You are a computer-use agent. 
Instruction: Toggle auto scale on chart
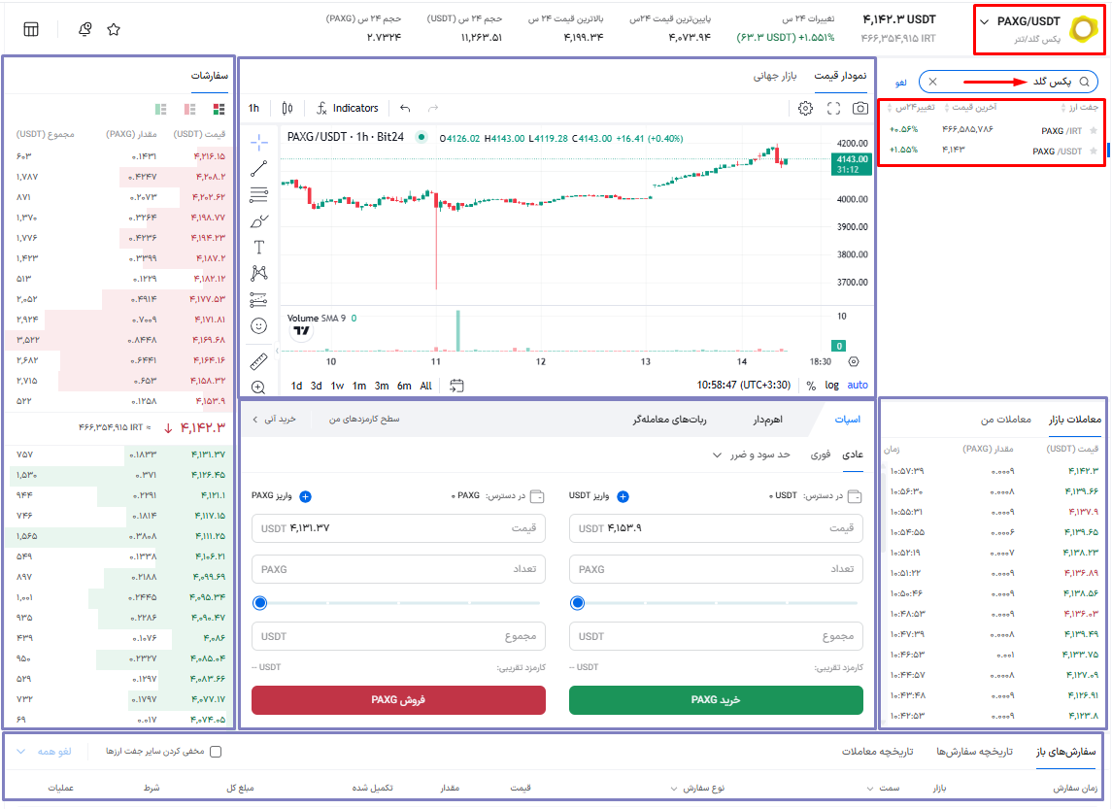coord(858,385)
